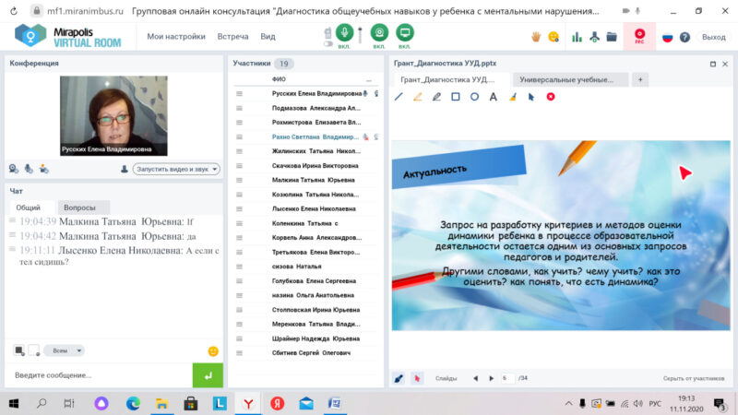
Task: Open menu for 19:11:11 chat message
Action: (13, 249)
